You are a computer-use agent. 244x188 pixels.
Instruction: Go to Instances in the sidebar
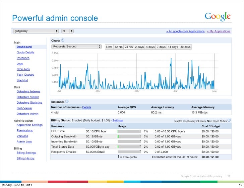(23, 58)
